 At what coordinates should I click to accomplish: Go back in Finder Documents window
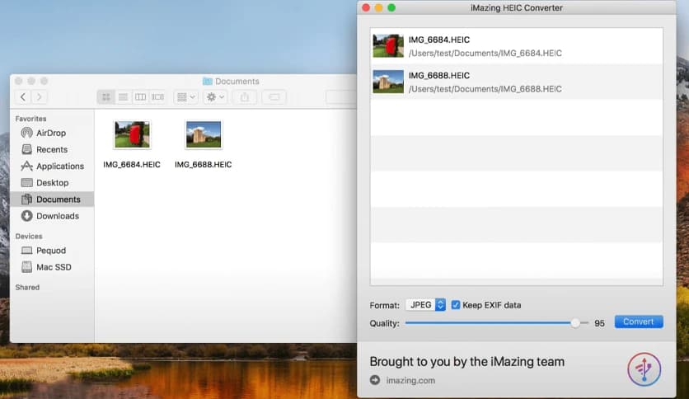coord(23,96)
